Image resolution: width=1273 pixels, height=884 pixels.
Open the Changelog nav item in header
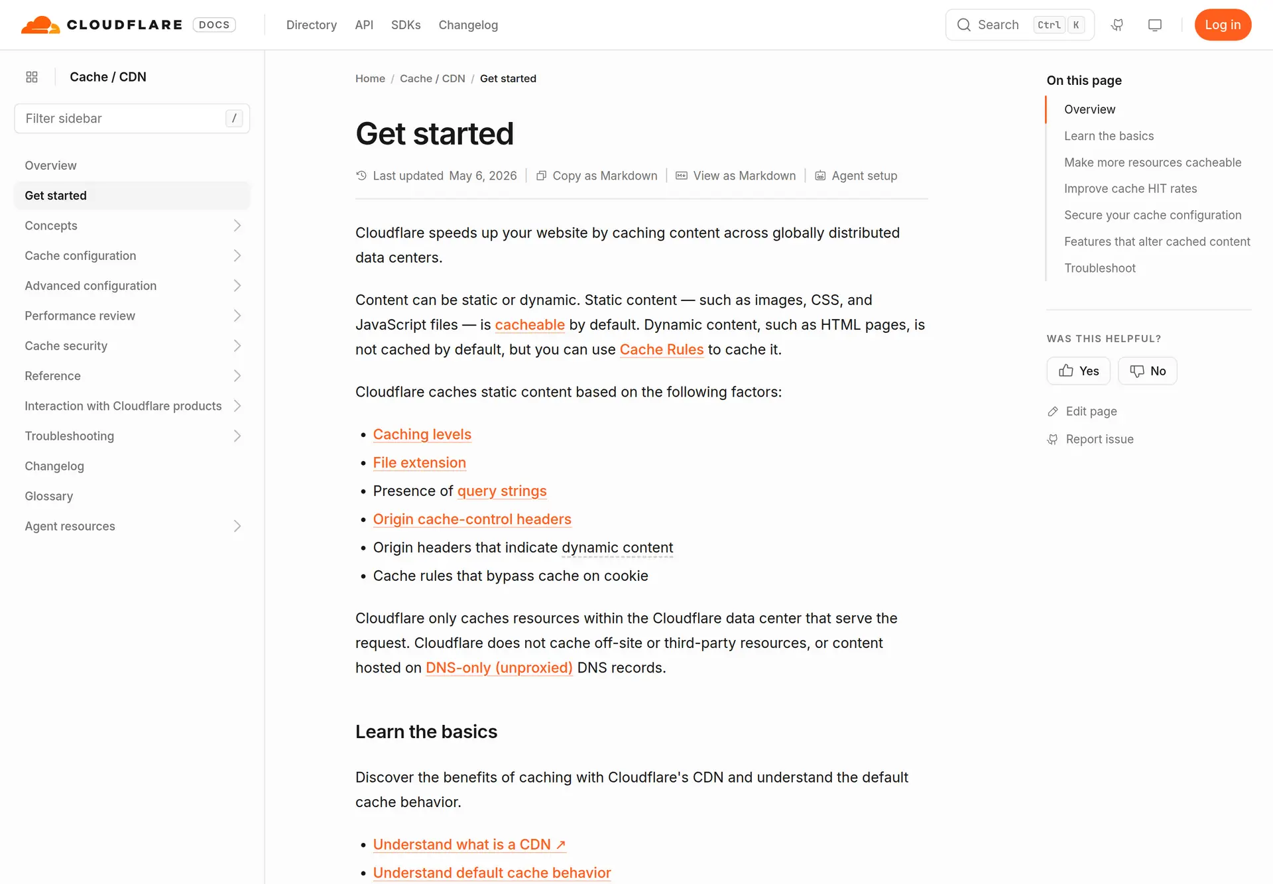(x=468, y=25)
